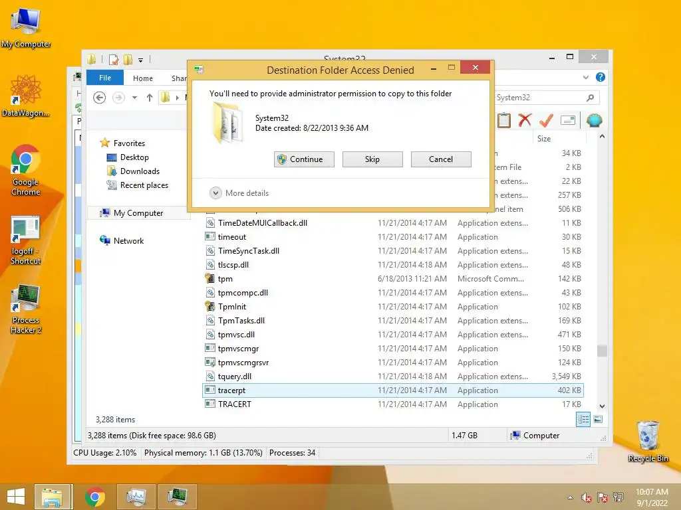Select the tpmvscmgrsvr file
The width and height of the screenshot is (681, 510).
click(x=393, y=362)
